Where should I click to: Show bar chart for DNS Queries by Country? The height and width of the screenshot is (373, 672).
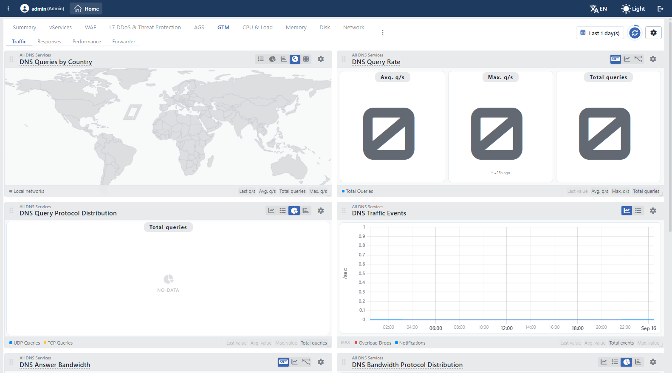click(x=284, y=59)
